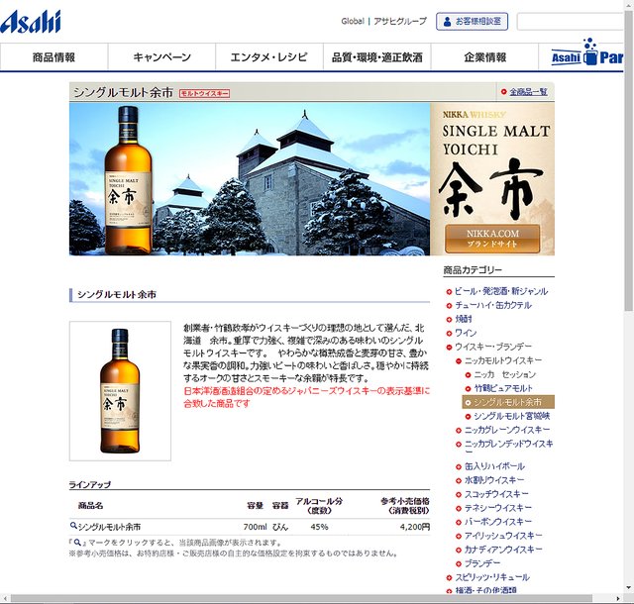Click the 4,200円 price cell
Screen dimensions: 634x604
(415, 527)
